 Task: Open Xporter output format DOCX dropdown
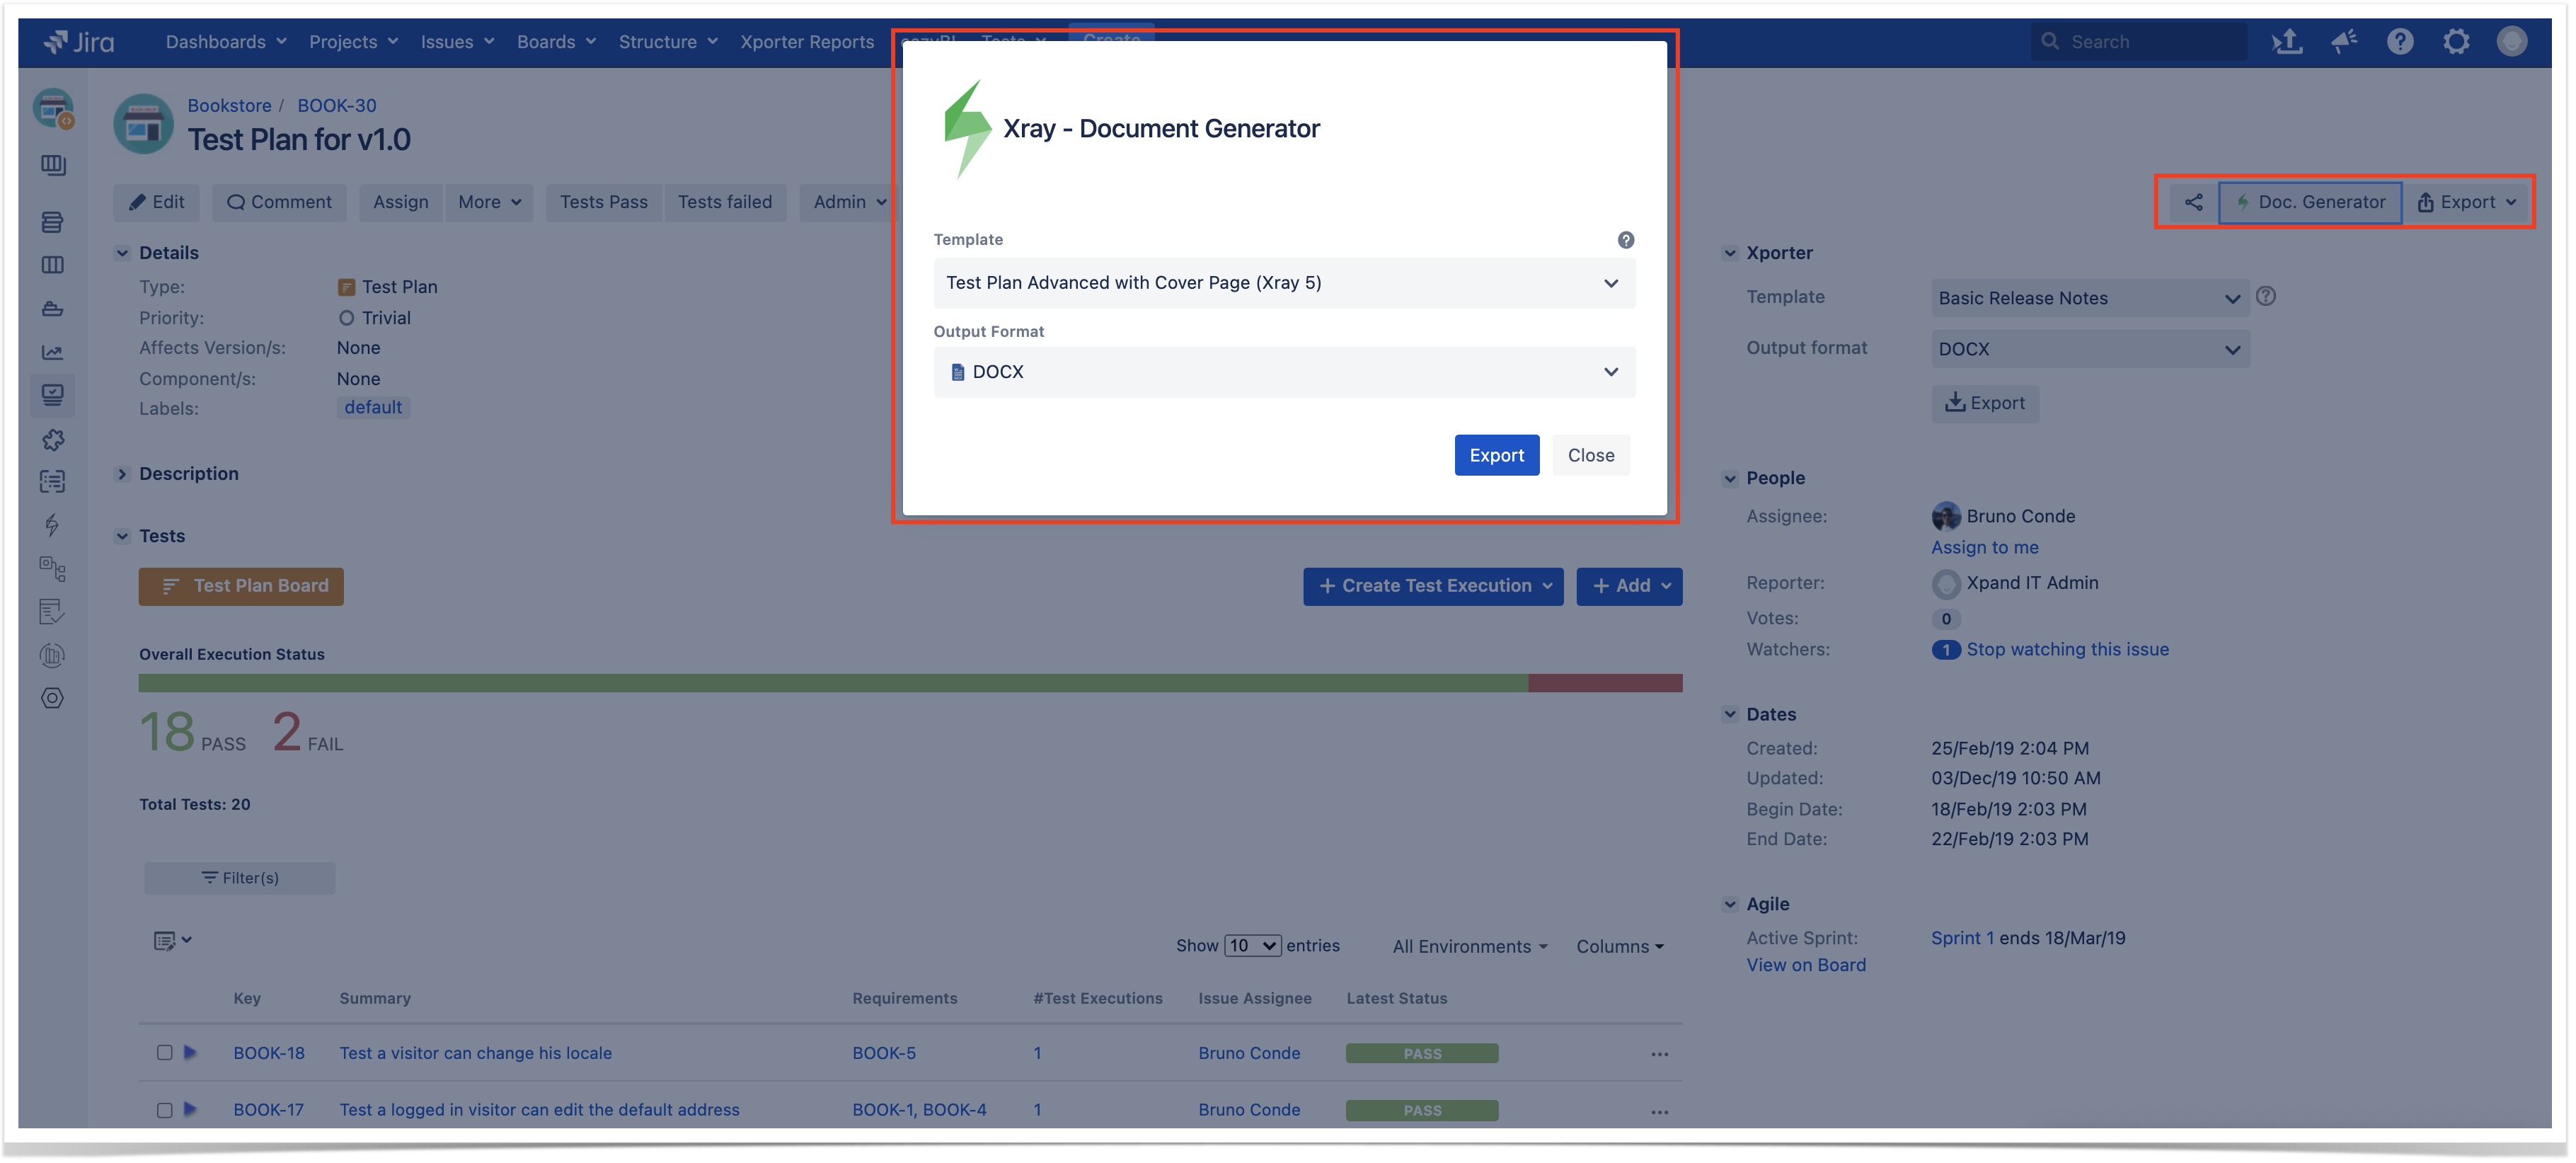2089,349
